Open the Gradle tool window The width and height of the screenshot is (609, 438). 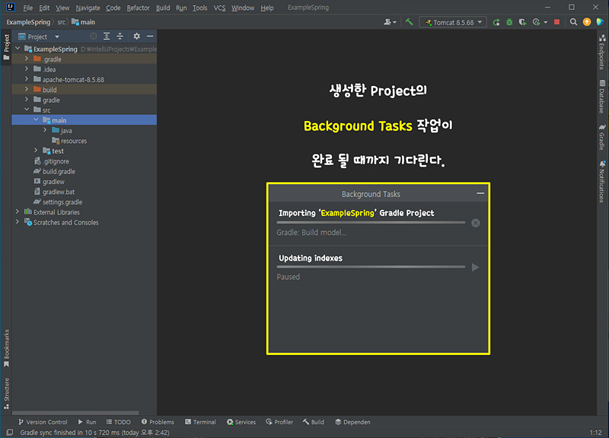(602, 137)
